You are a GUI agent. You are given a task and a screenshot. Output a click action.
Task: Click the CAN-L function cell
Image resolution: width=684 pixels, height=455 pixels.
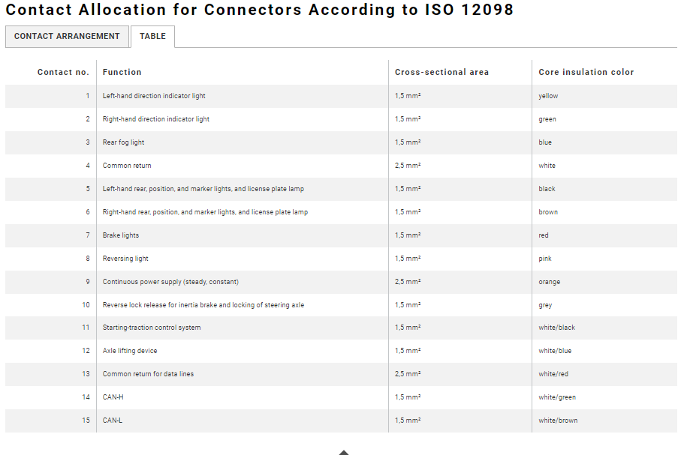click(x=113, y=421)
